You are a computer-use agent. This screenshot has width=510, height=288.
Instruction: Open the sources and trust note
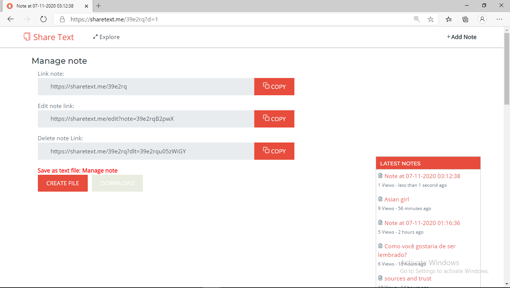(x=408, y=278)
